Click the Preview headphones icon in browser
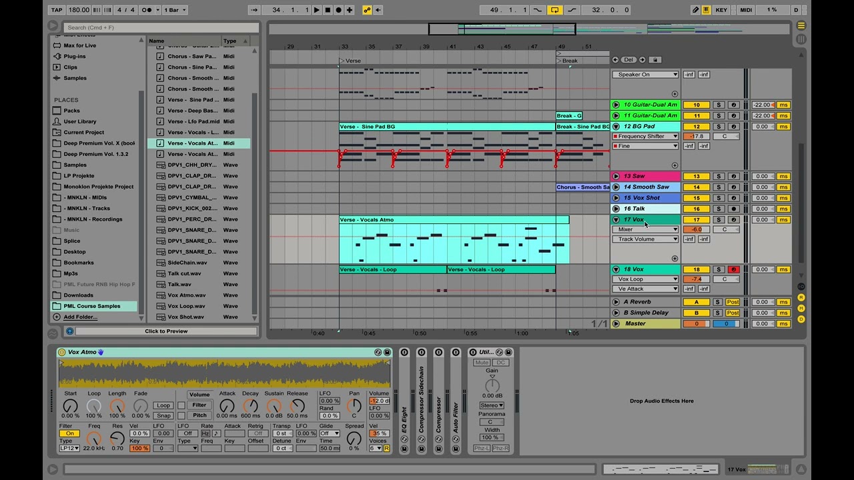Image resolution: width=854 pixels, height=480 pixels. click(69, 331)
